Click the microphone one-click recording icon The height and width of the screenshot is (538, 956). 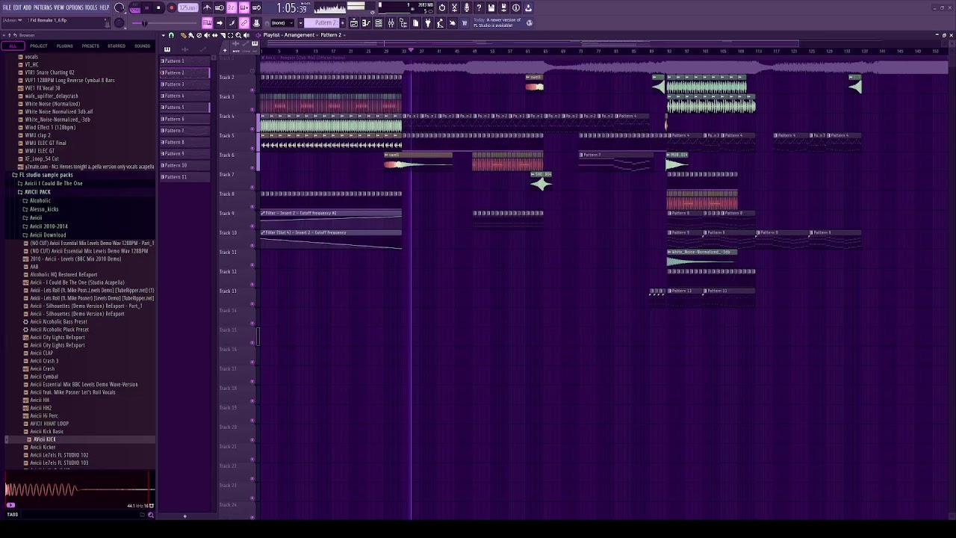(x=467, y=7)
